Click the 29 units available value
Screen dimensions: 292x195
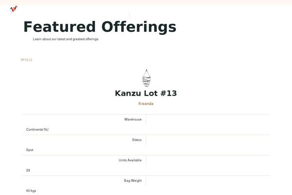pyautogui.click(x=28, y=170)
